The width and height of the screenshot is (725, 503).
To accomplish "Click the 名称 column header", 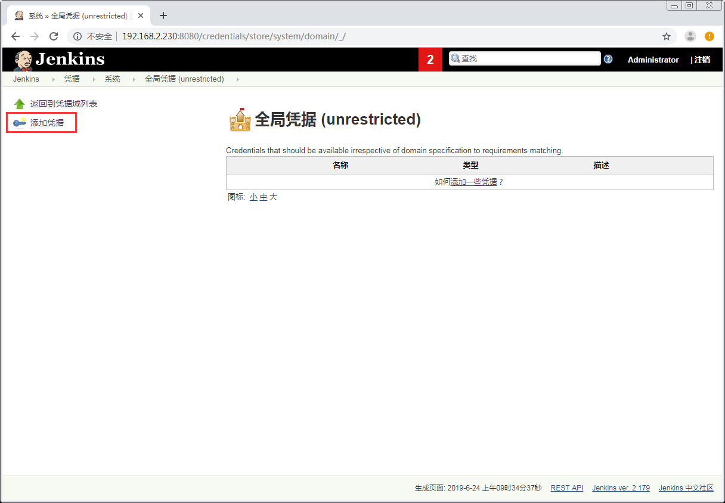I will [x=340, y=166].
